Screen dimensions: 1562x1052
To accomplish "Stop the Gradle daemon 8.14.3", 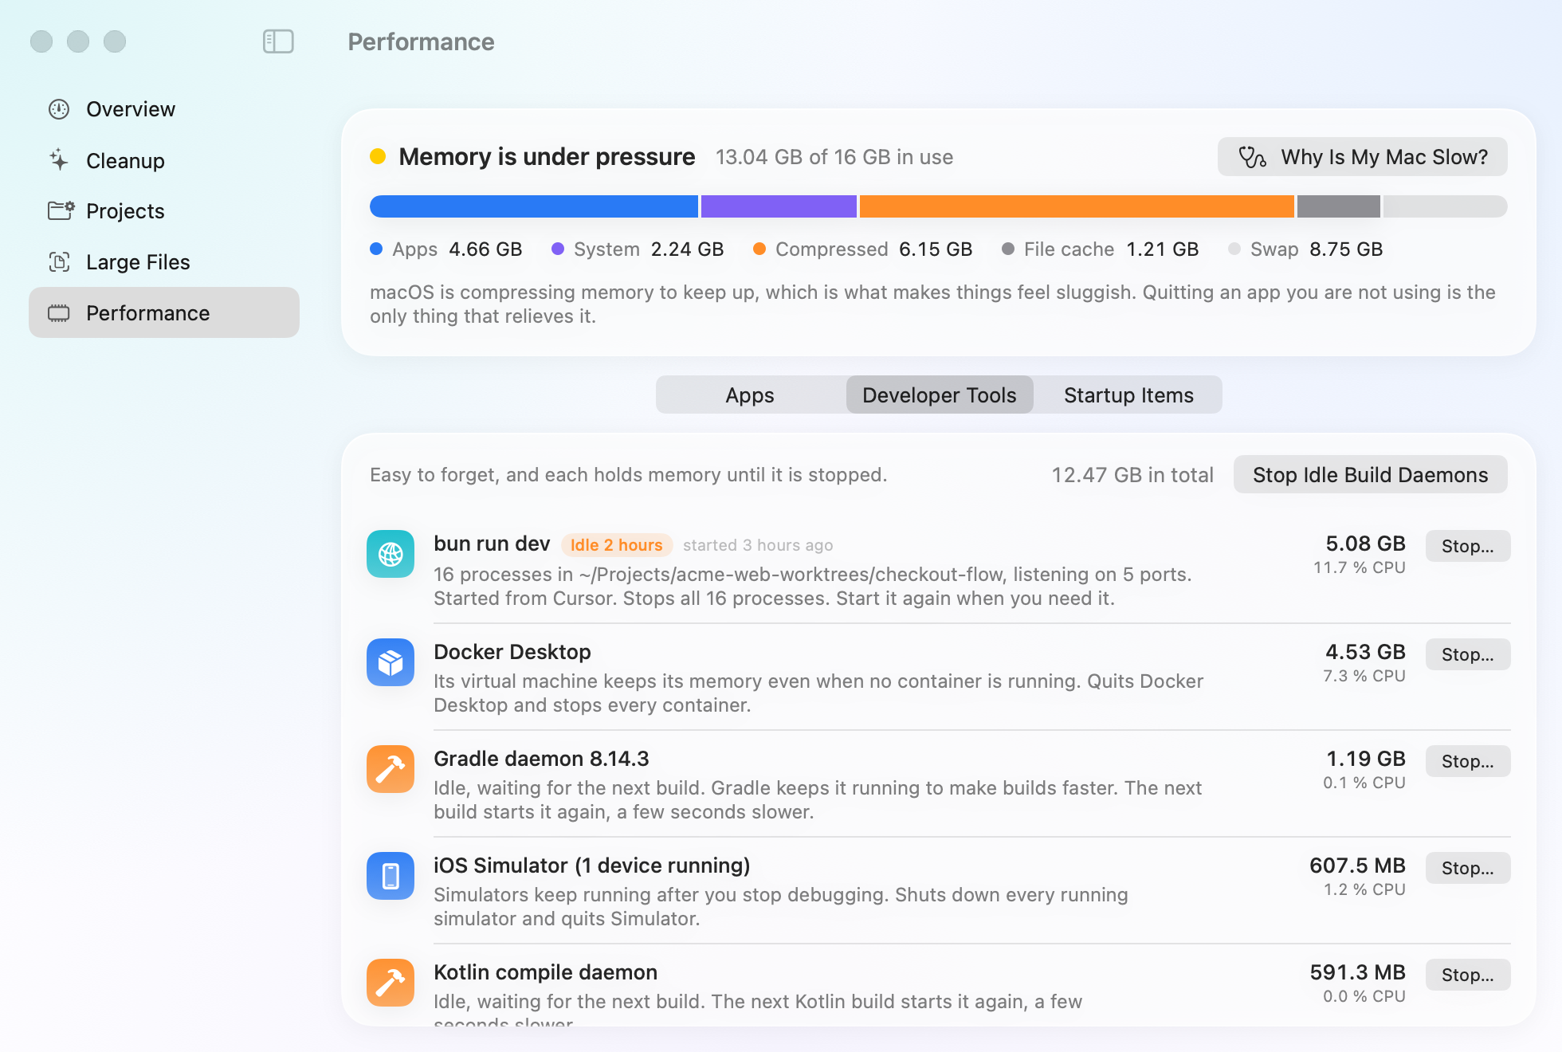I will pos(1468,762).
